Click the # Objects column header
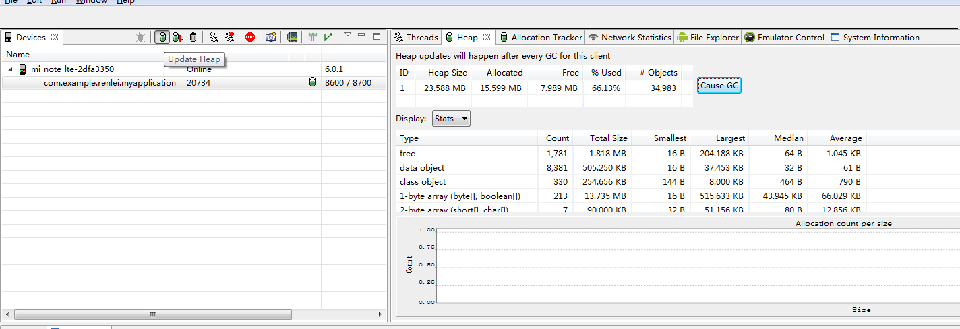The width and height of the screenshot is (960, 329). (657, 72)
